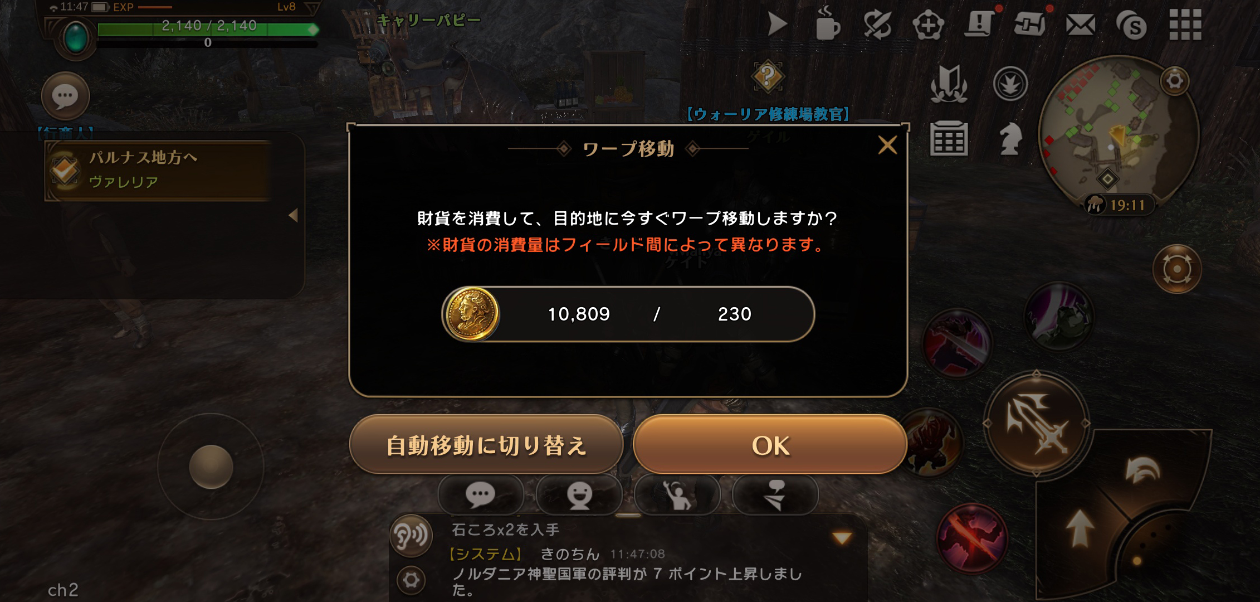Open the chat settings gear icon
Viewport: 1260px width, 602px height.
(x=411, y=580)
